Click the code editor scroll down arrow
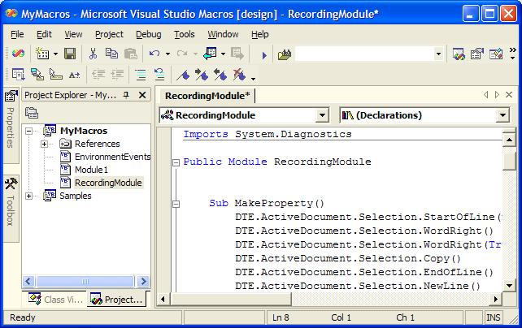 click(x=509, y=285)
